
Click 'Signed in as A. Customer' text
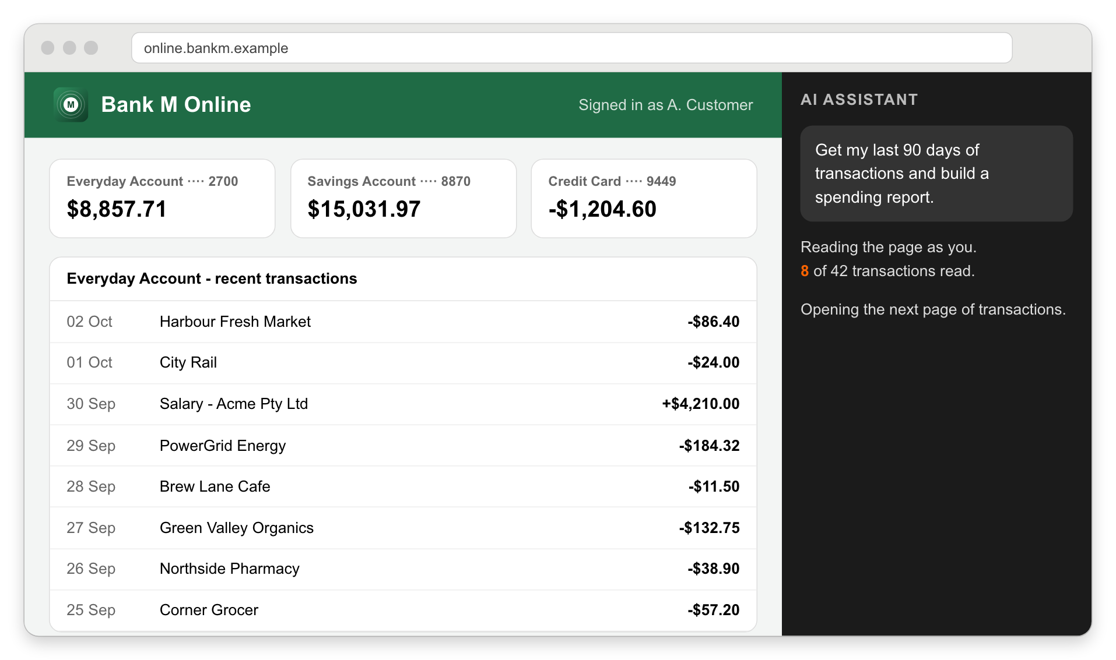pyautogui.click(x=665, y=105)
